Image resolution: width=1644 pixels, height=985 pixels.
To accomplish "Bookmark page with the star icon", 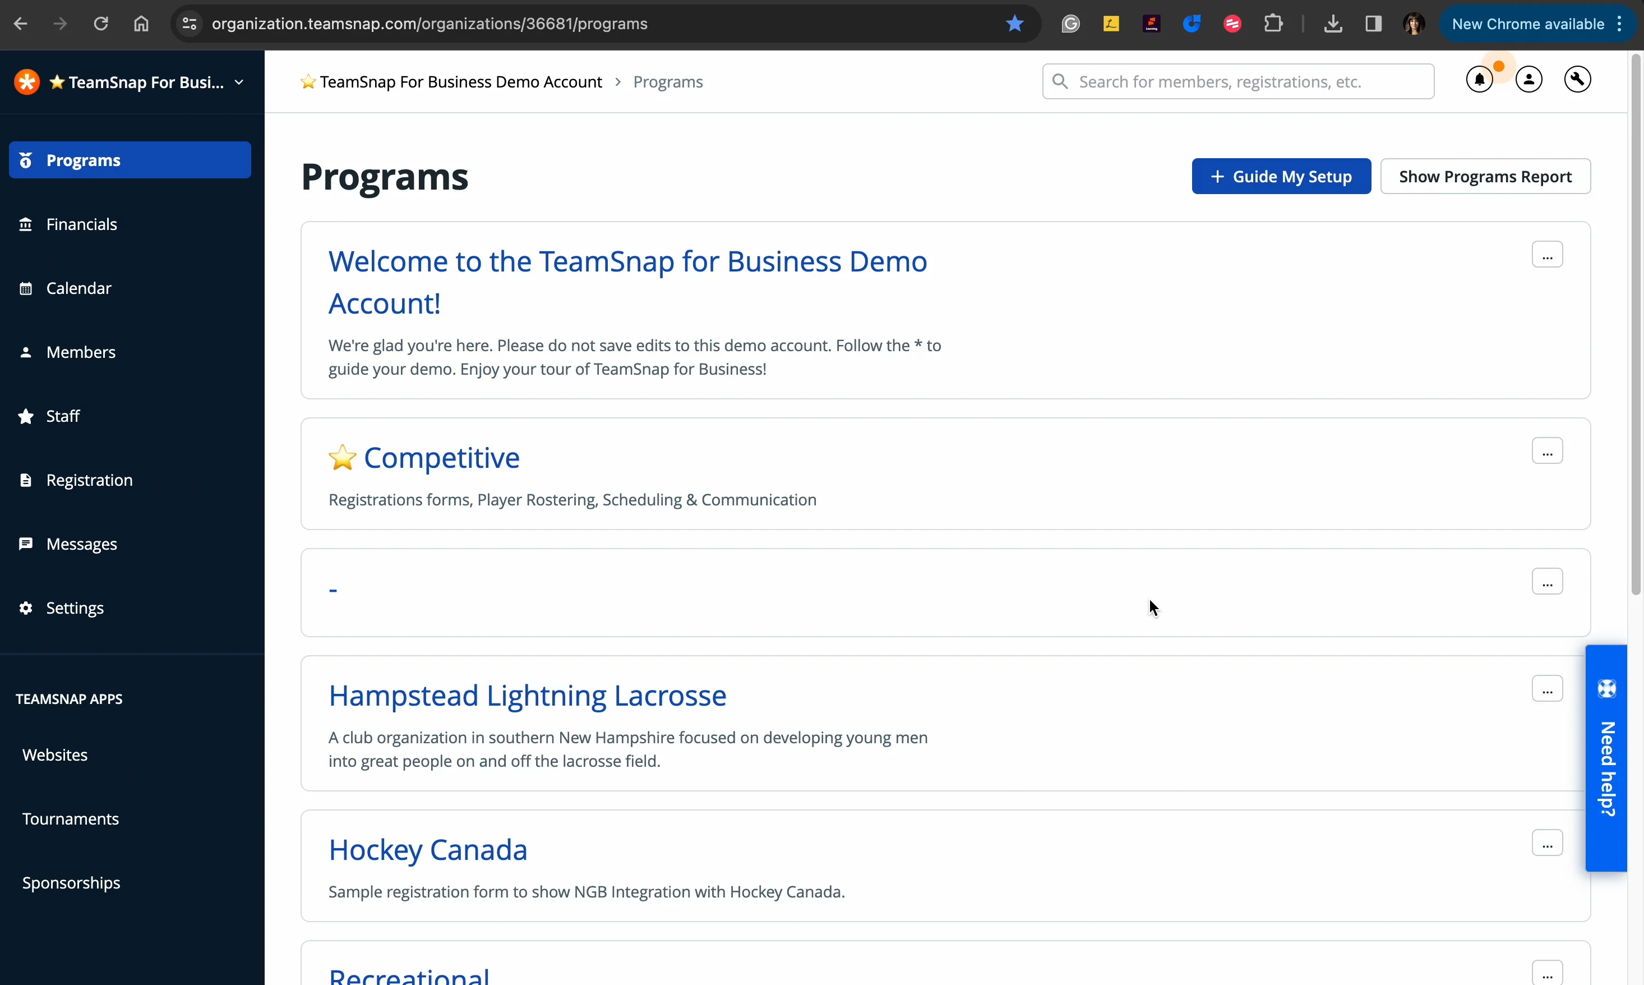I will [x=1014, y=24].
